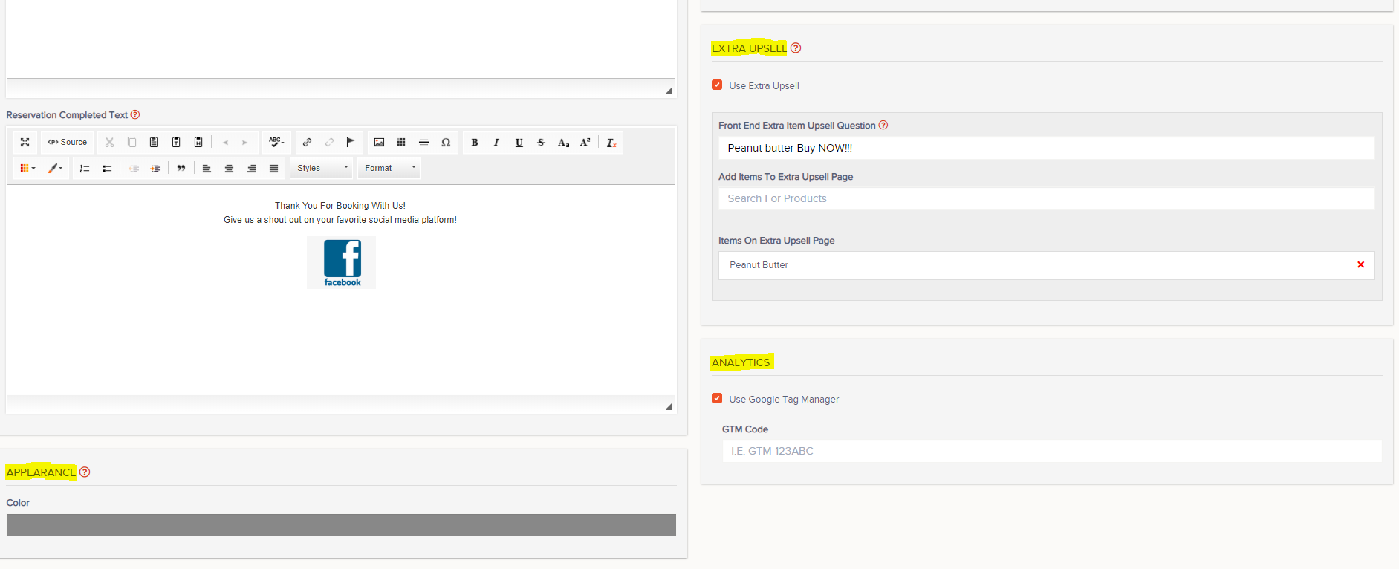Toggle italic formatting
The width and height of the screenshot is (1399, 569).
tap(496, 143)
